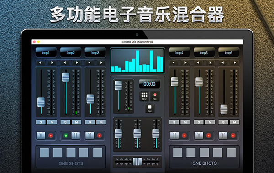This screenshot has height=173, width=274.
Task: Click the loop3 pad button
Action: pos(95,53)
